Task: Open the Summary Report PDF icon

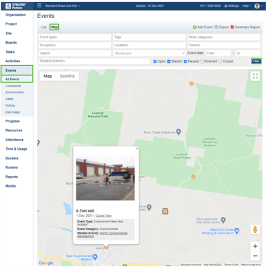Action: tap(232, 27)
